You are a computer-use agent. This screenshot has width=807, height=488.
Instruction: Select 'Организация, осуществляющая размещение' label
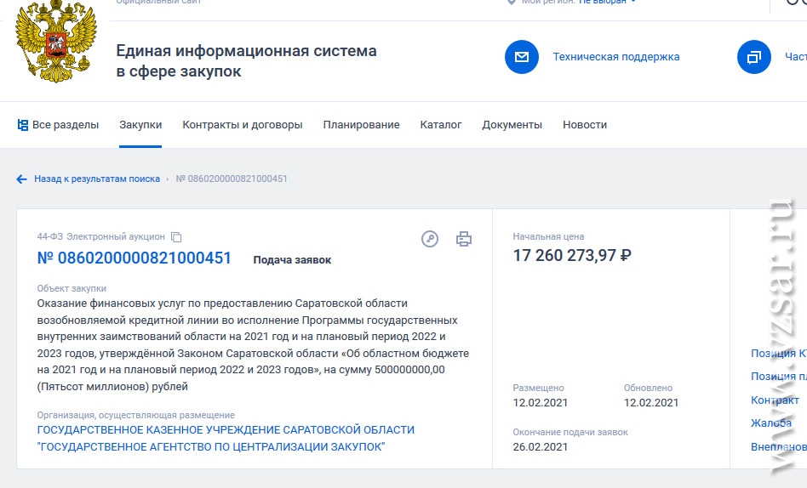[x=136, y=415]
